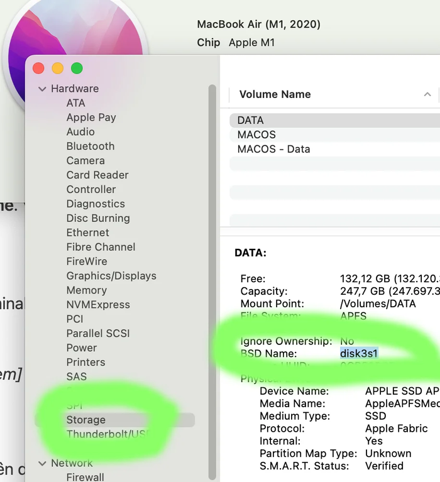Image resolution: width=440 pixels, height=482 pixels.
Task: Select FireWire in the sidebar
Action: coord(87,261)
